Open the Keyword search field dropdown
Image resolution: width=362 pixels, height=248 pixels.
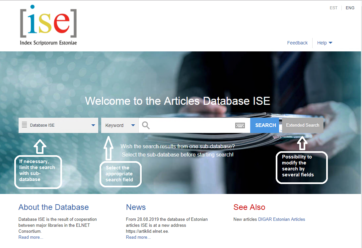pyautogui.click(x=120, y=125)
